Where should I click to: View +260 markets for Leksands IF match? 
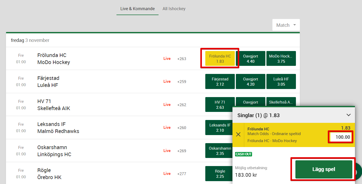point(182,128)
